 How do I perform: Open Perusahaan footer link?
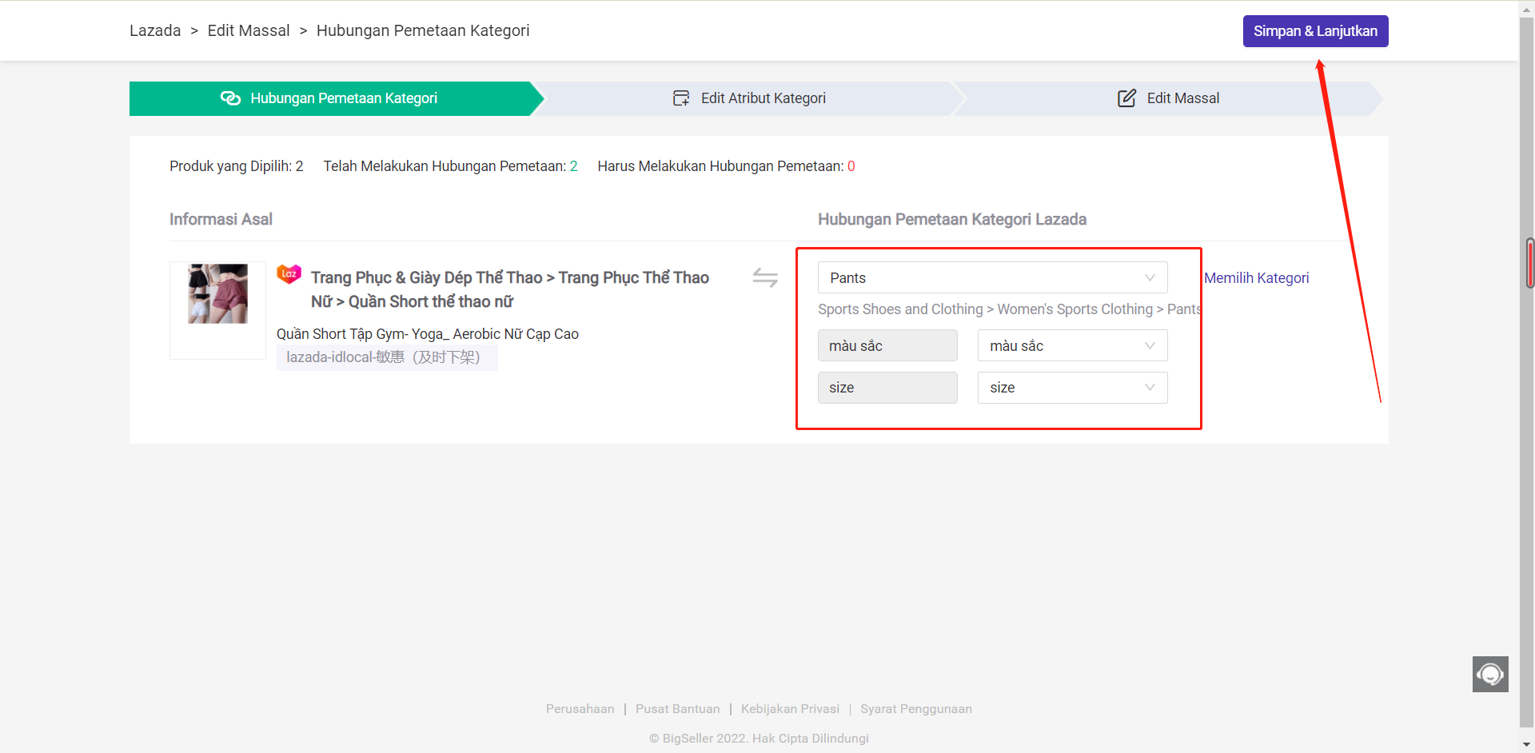(580, 709)
